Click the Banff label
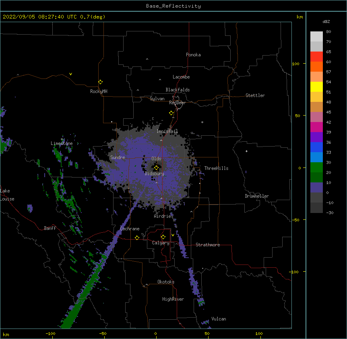 point(50,228)
